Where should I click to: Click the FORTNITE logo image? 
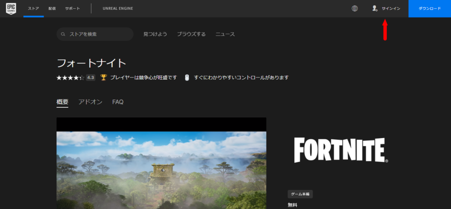(x=341, y=150)
